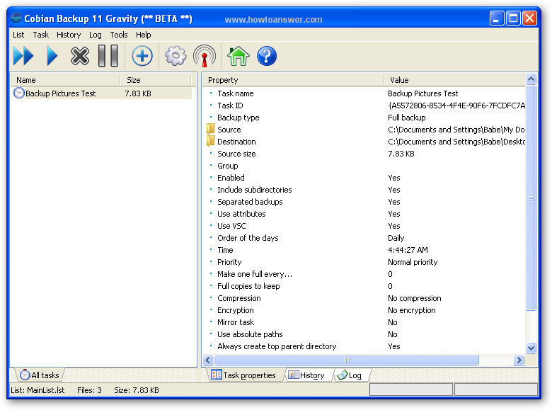Select Always create top parent directory property
The height and width of the screenshot is (410, 552).
coord(364,346)
